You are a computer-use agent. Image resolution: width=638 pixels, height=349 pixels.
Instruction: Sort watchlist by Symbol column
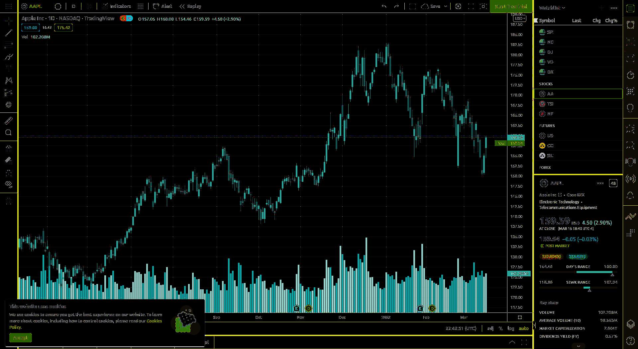(x=547, y=20)
